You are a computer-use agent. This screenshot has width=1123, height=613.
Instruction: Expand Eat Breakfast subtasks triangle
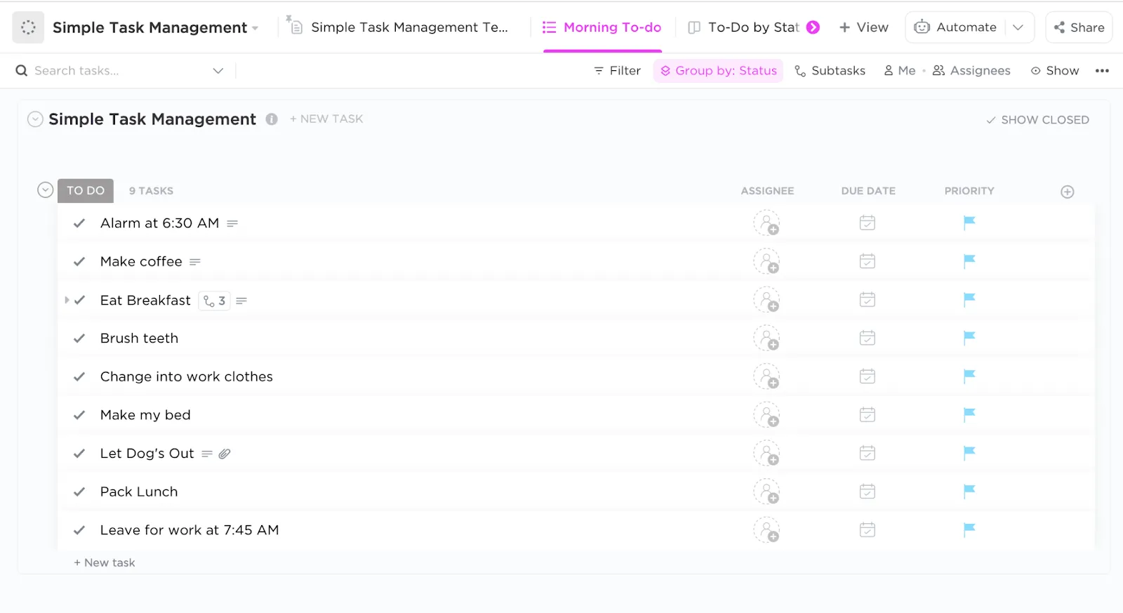pos(67,301)
